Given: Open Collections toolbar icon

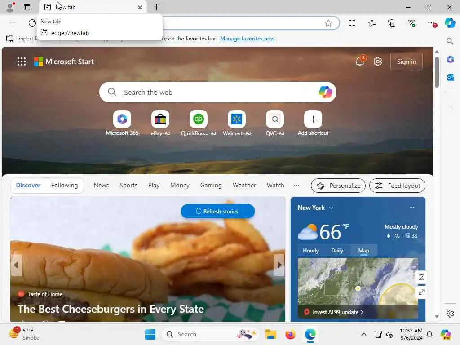Looking at the screenshot, I should click(x=392, y=23).
